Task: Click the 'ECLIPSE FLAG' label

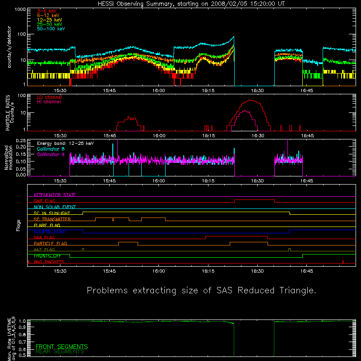Action: (49, 231)
